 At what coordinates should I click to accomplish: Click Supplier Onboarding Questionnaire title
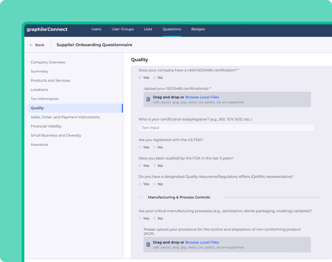pos(94,45)
